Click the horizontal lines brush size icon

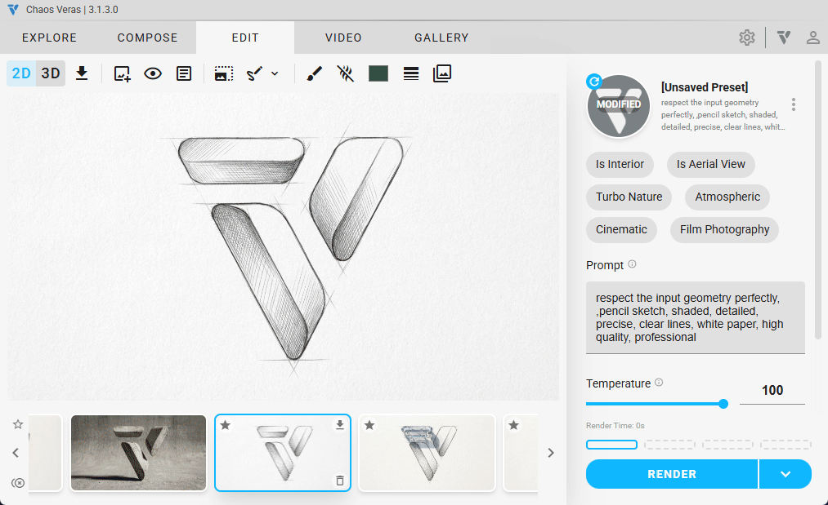[411, 73]
